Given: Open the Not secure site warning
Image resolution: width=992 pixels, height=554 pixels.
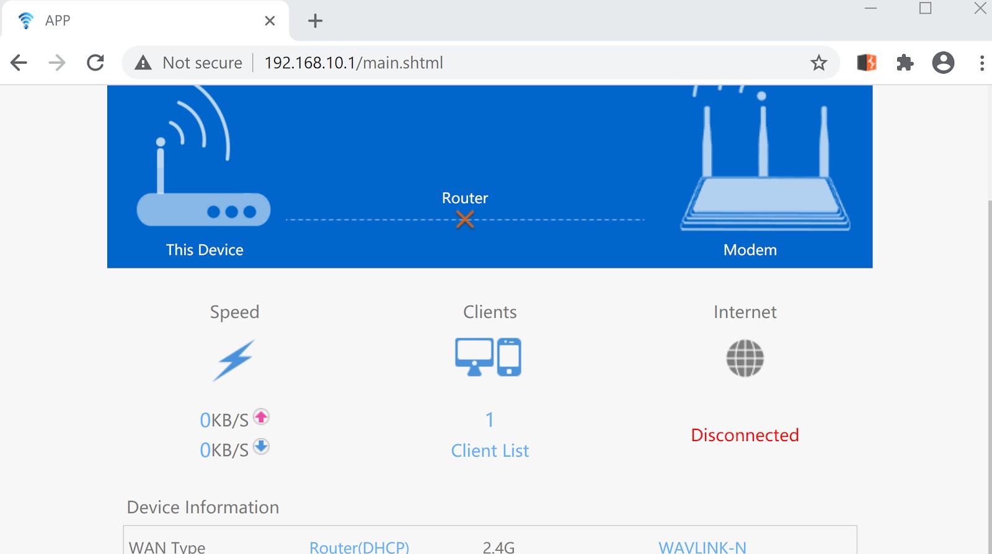Looking at the screenshot, I should coord(188,63).
